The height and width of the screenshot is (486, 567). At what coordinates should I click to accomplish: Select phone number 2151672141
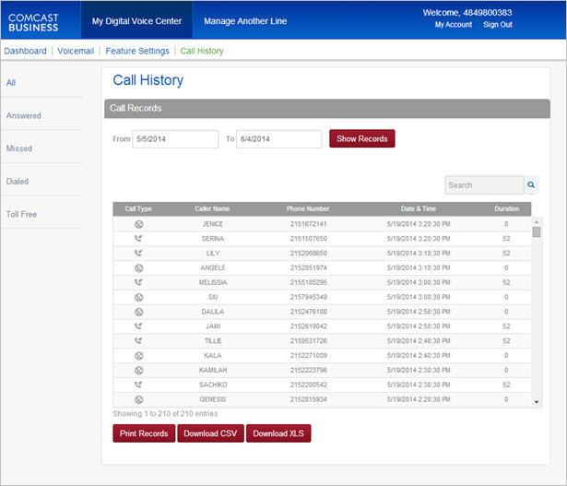pos(309,224)
